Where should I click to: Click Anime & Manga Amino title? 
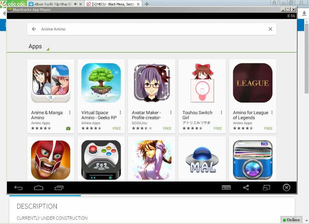47,115
